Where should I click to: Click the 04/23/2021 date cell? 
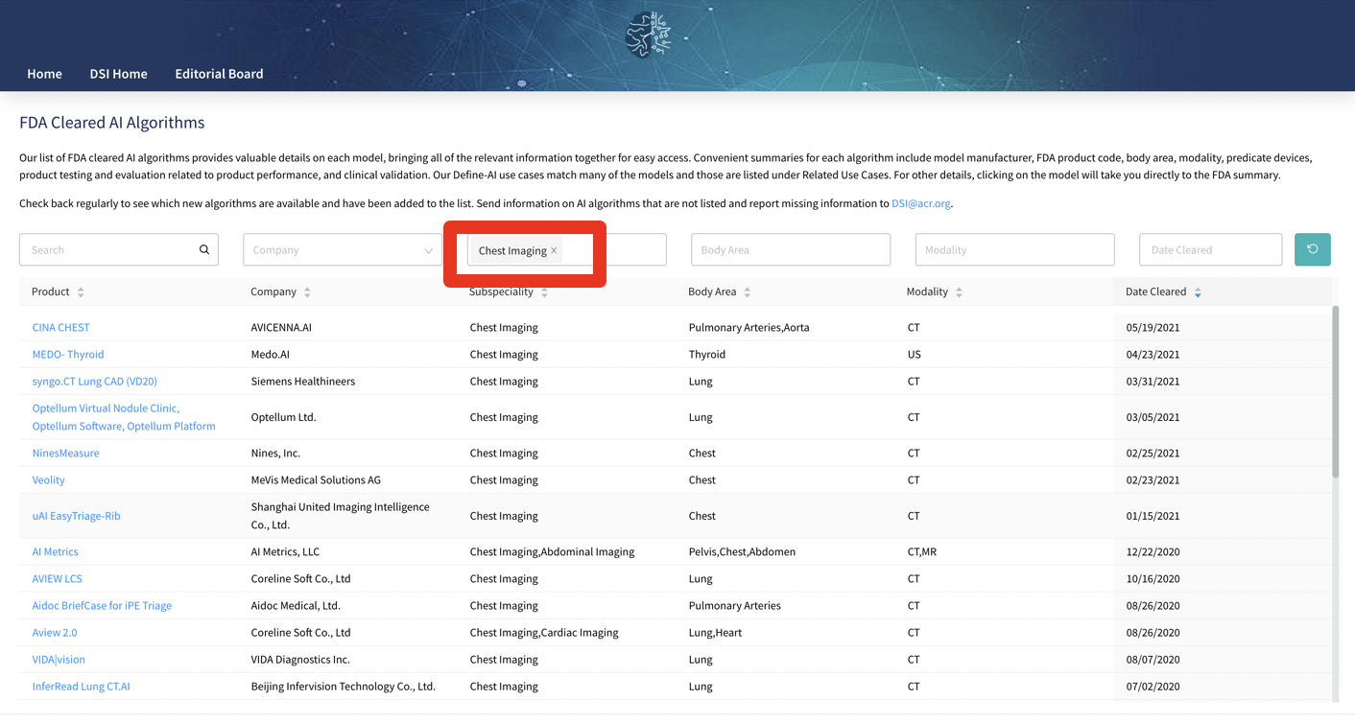pyautogui.click(x=1153, y=354)
